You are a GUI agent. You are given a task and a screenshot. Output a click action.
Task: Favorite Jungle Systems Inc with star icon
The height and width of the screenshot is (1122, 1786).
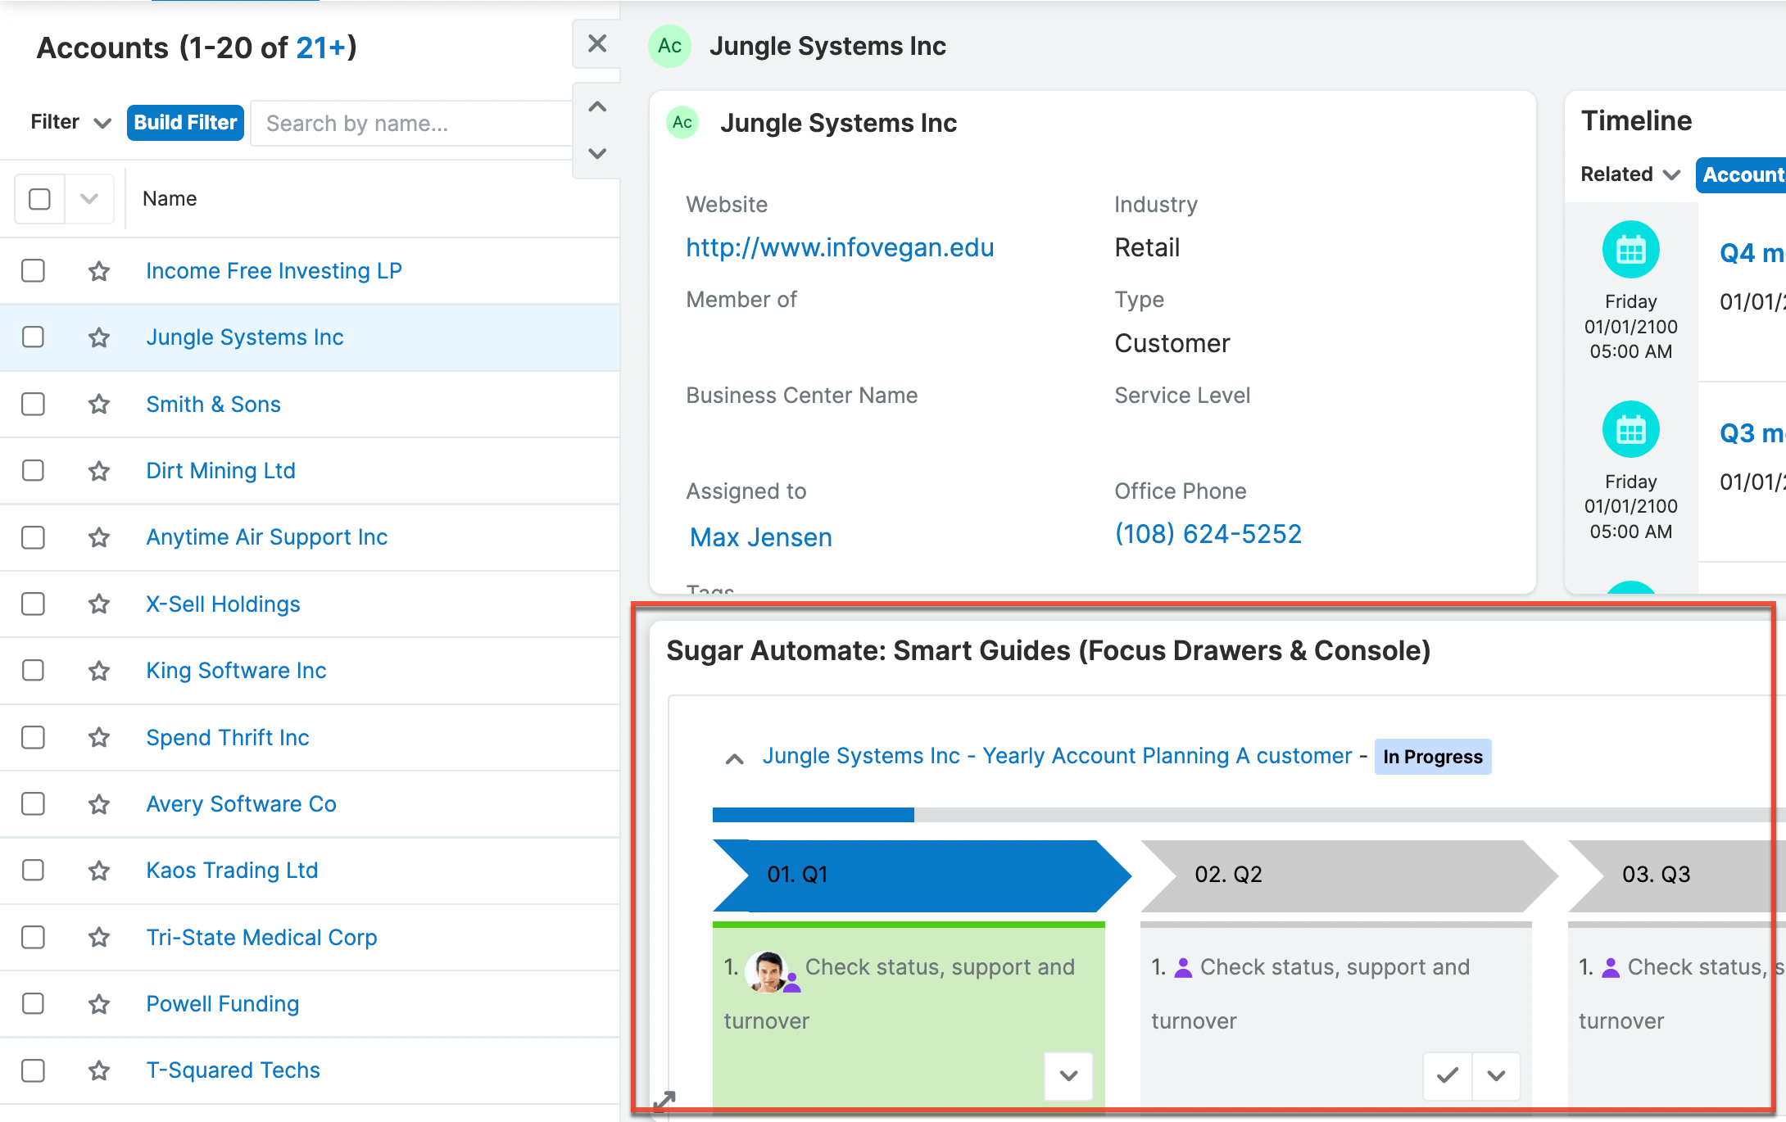tap(99, 337)
